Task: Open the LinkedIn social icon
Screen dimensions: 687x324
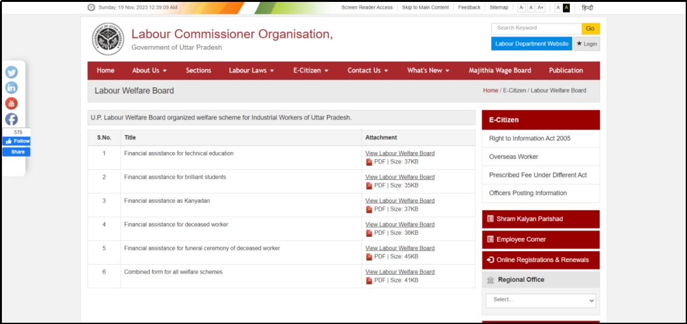Action: pos(11,88)
